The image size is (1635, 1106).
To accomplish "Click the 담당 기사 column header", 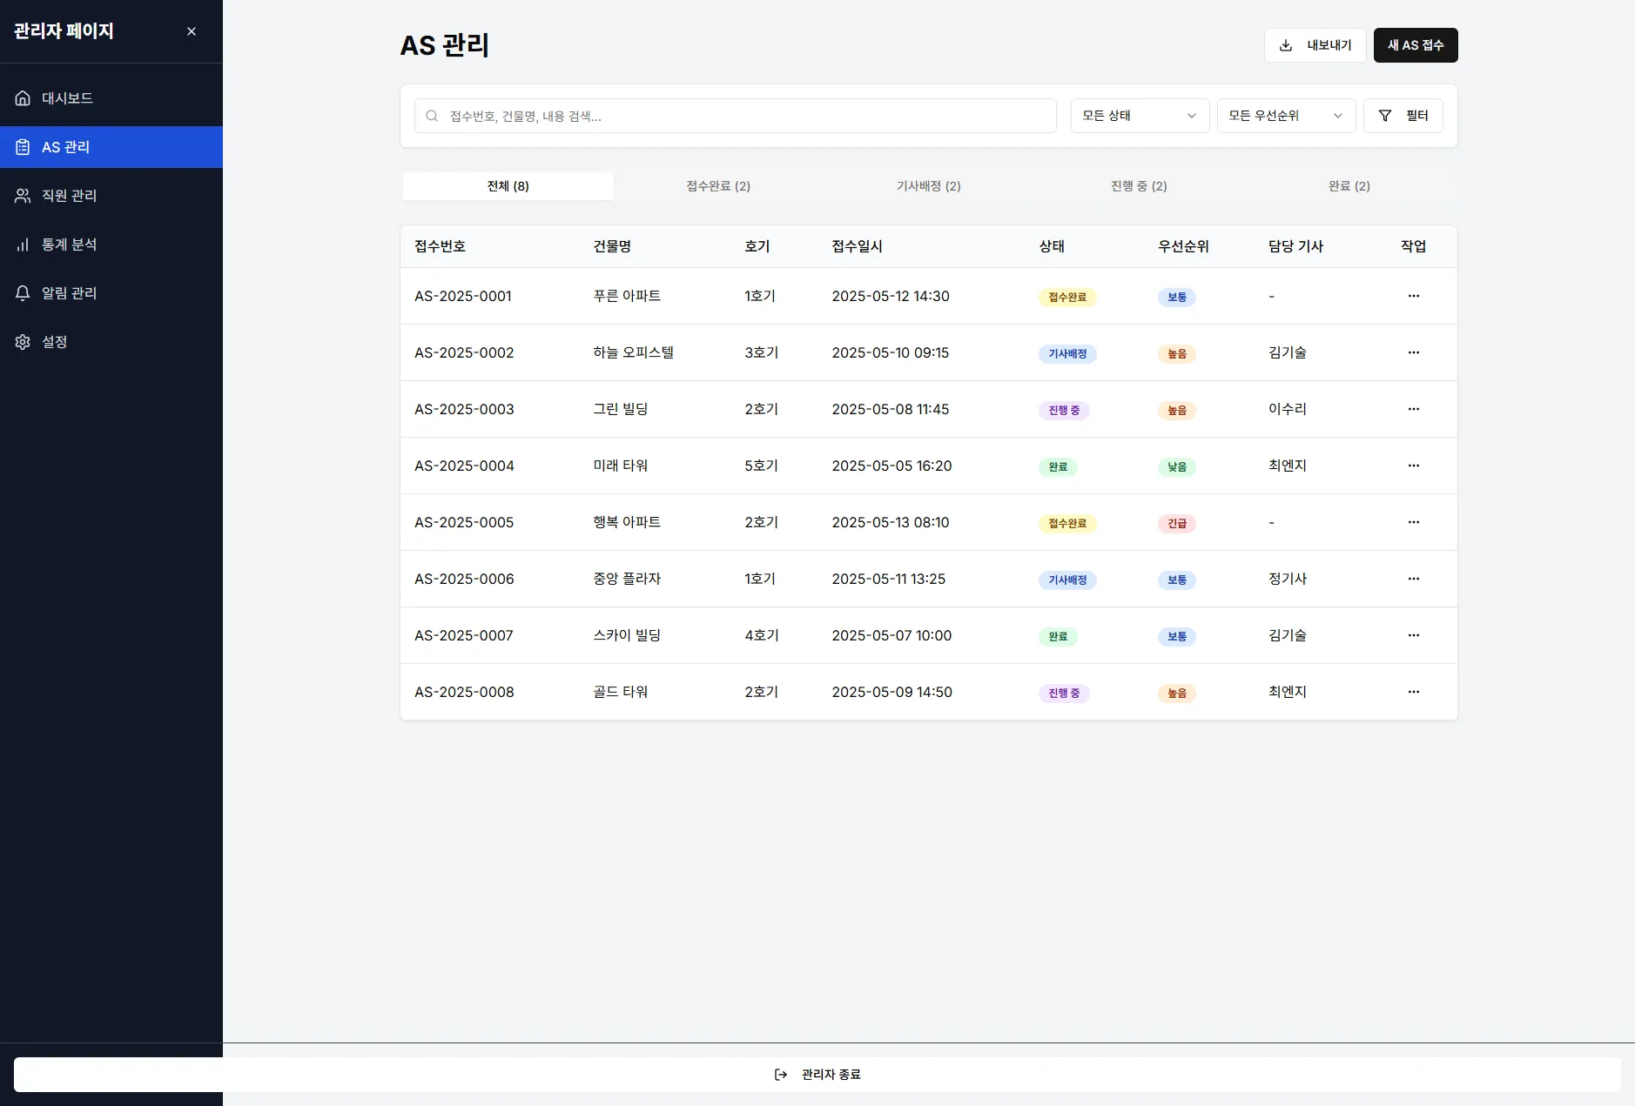I will (1295, 246).
